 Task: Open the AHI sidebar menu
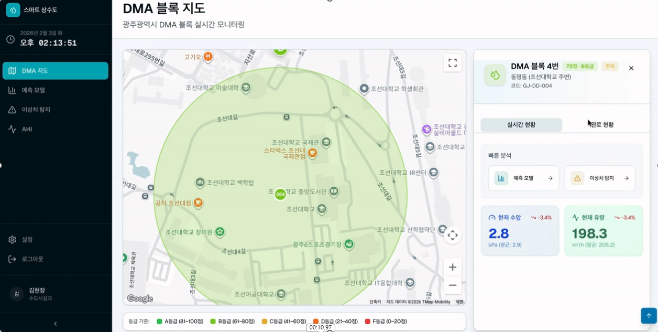coord(56,129)
